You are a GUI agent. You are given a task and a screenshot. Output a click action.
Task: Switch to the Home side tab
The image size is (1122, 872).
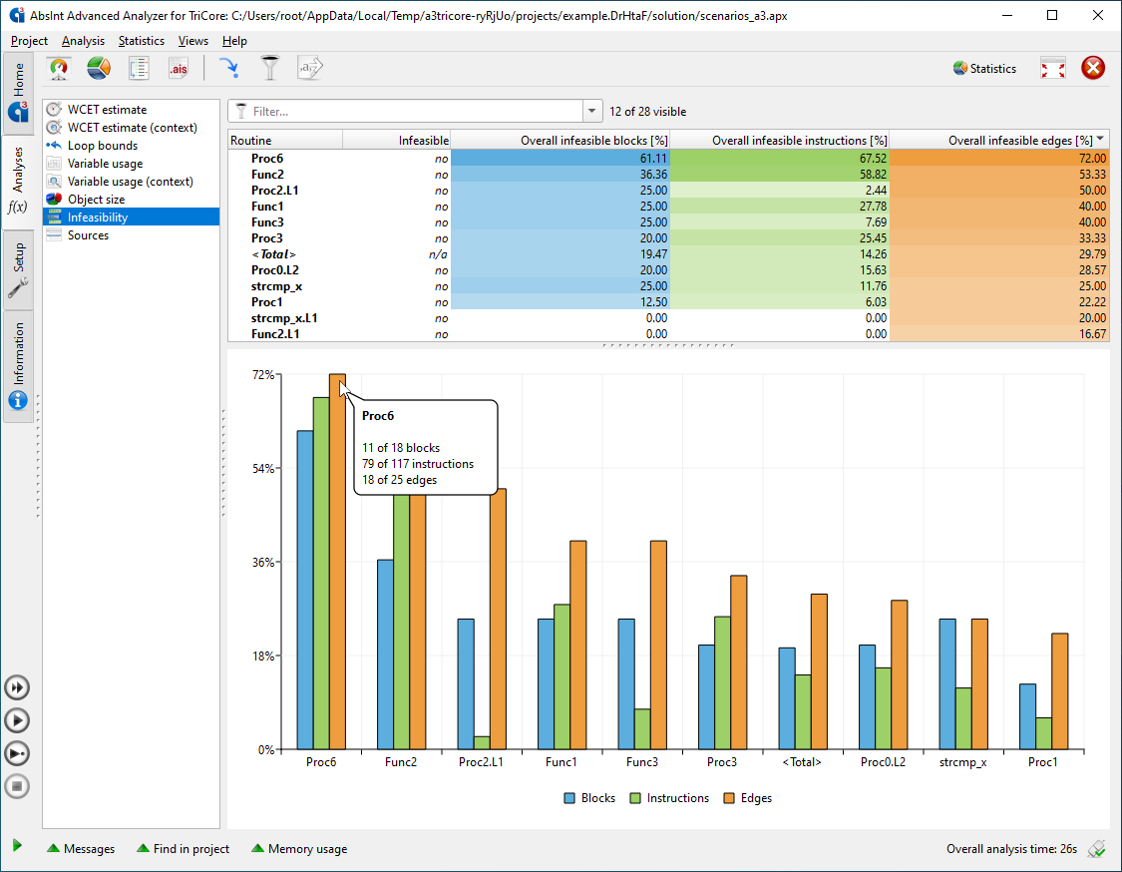click(18, 93)
